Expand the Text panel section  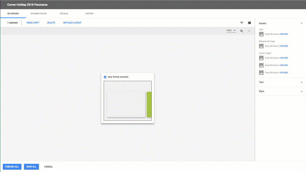pyautogui.click(x=302, y=82)
